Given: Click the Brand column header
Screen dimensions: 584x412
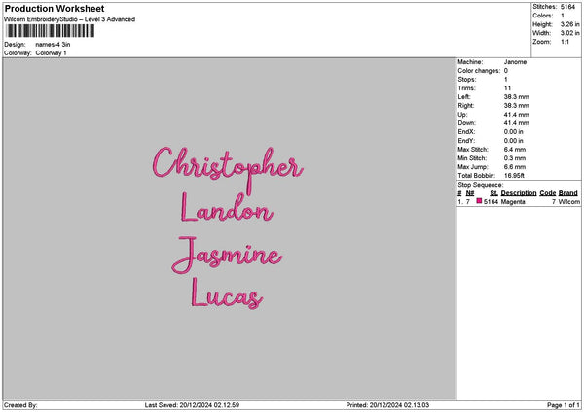Looking at the screenshot, I should click(x=568, y=193).
